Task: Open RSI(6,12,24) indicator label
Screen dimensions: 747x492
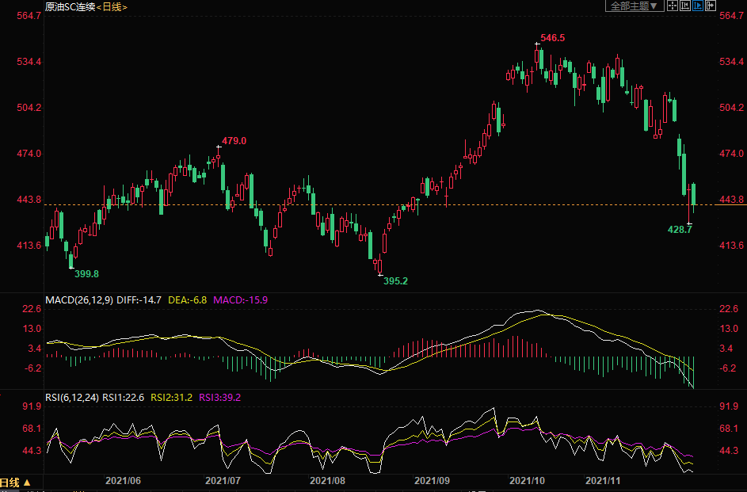Action: click(x=72, y=398)
